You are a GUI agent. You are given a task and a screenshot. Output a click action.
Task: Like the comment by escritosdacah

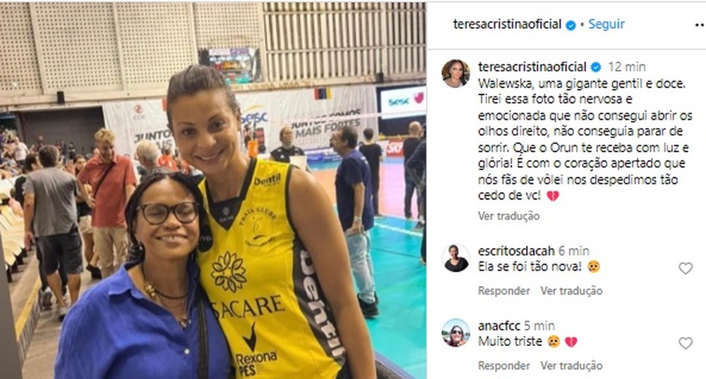click(686, 268)
